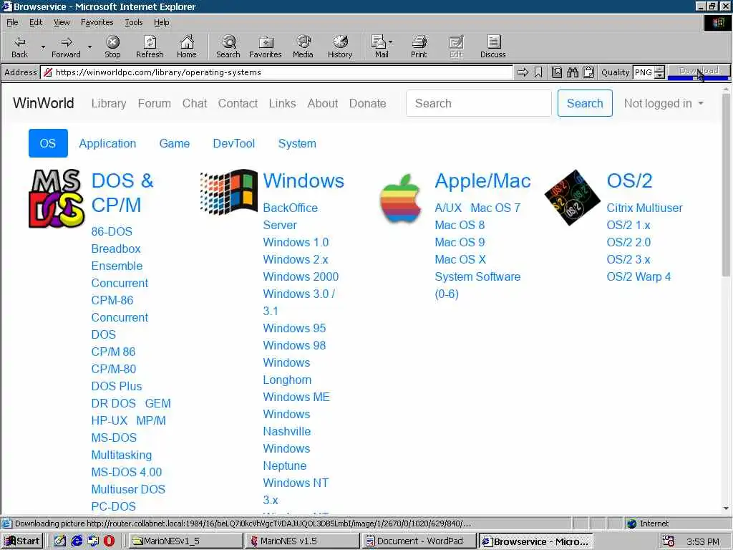Open the View menu

(62, 22)
